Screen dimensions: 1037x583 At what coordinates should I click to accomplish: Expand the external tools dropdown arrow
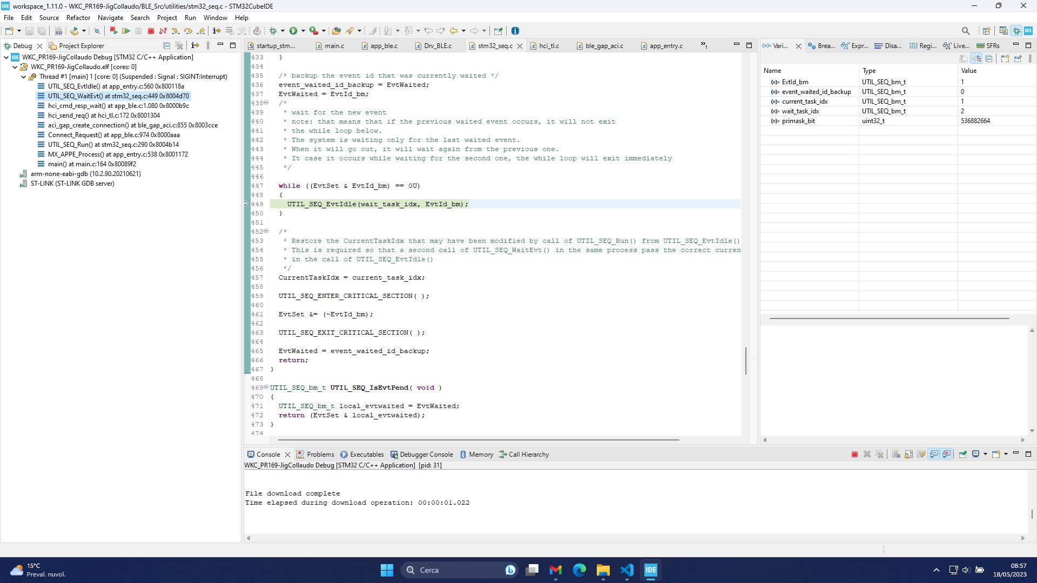324,31
